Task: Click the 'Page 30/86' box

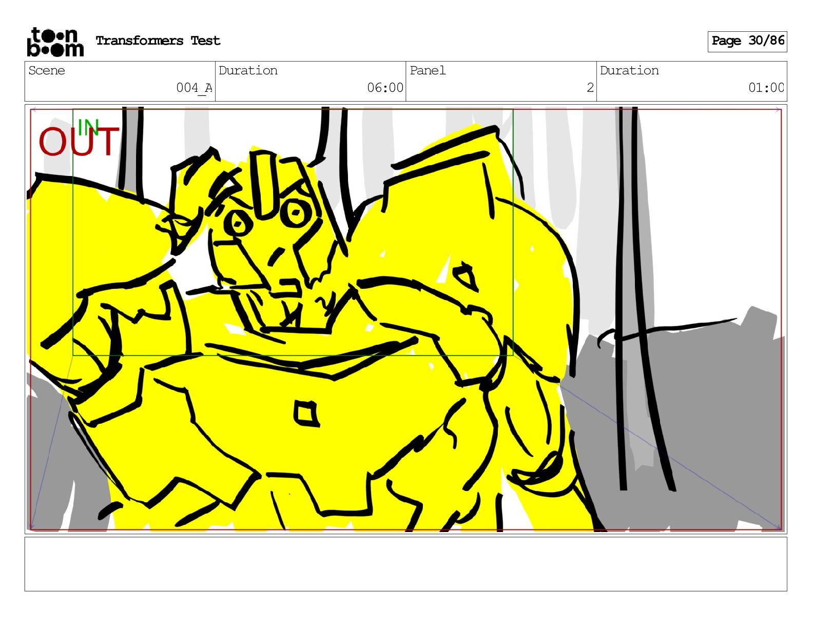Action: tap(747, 41)
